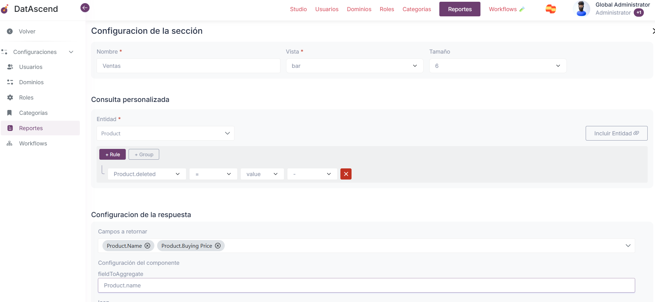This screenshot has width=655, height=302.
Task: Open the value type dropdown
Action: click(x=262, y=174)
